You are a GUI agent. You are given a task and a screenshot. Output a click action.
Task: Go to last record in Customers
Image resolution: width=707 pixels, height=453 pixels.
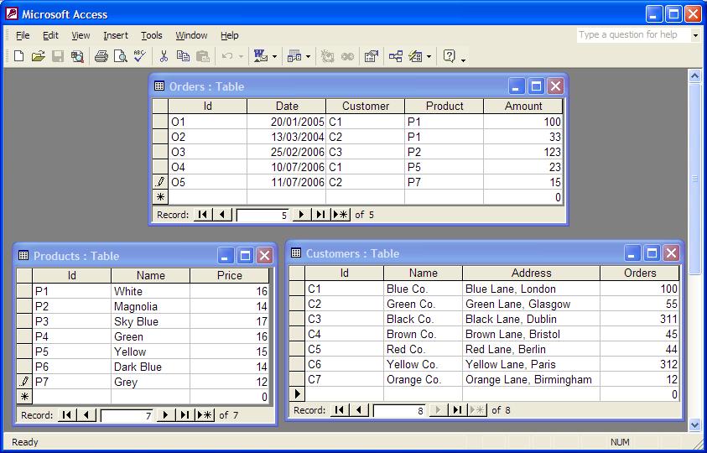[x=458, y=410]
